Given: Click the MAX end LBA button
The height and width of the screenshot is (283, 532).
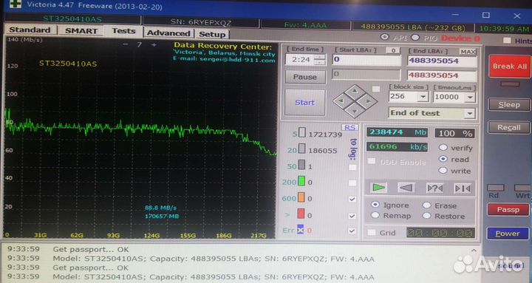Looking at the screenshot, I should (468, 52).
